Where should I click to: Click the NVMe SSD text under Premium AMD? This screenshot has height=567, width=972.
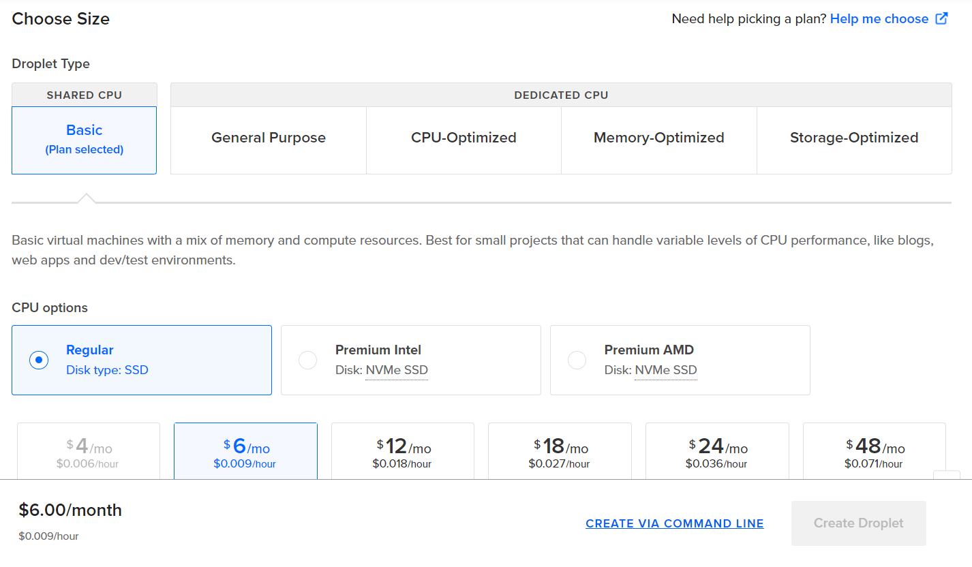pyautogui.click(x=666, y=370)
